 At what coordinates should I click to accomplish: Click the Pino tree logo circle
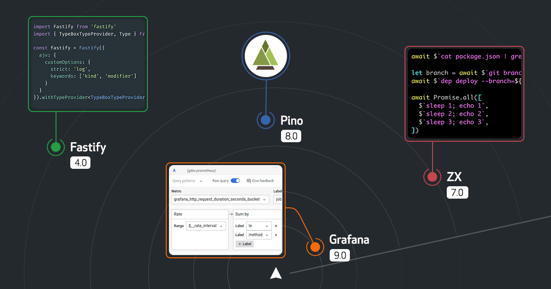click(265, 56)
